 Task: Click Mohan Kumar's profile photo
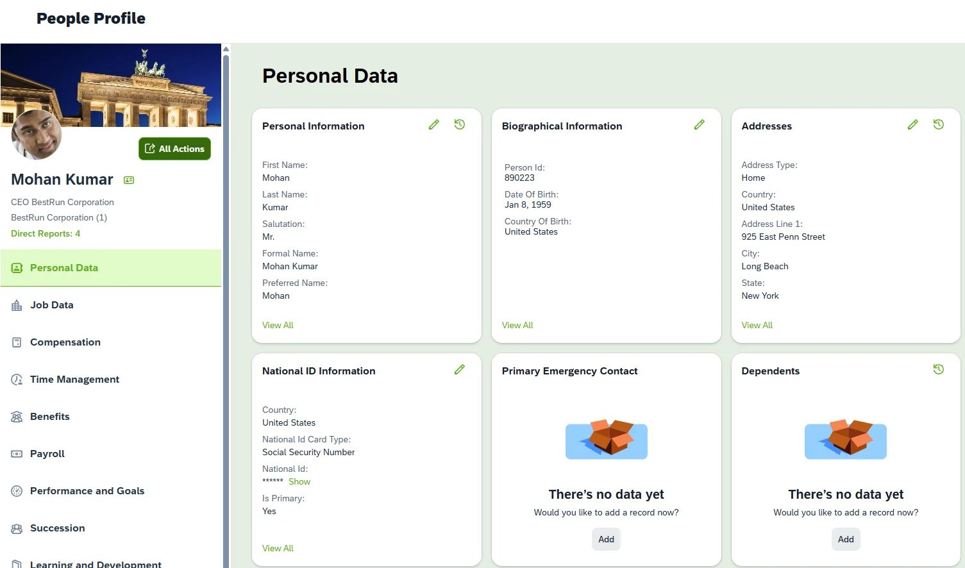(x=37, y=135)
